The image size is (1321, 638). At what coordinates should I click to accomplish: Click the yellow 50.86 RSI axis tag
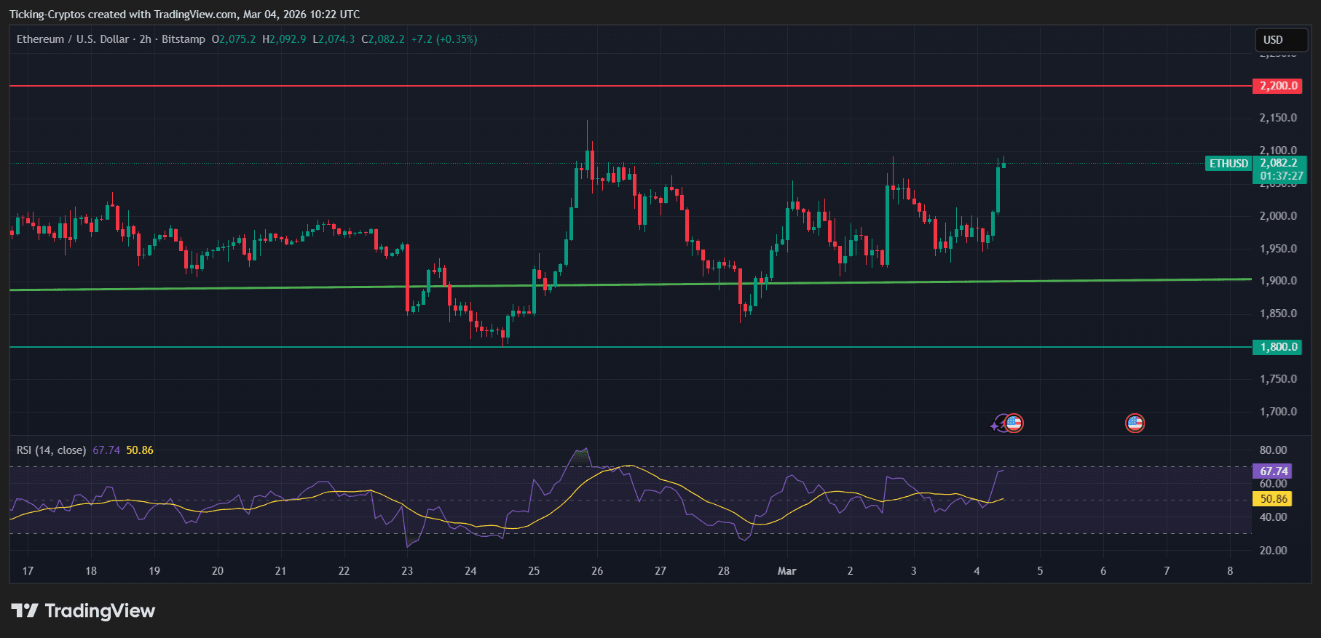point(1274,499)
